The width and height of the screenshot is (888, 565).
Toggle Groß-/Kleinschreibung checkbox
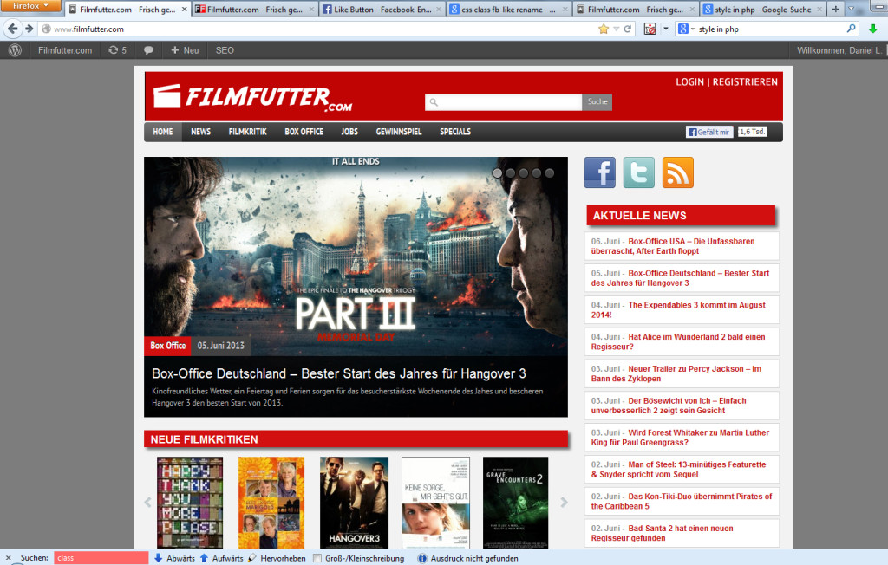[317, 558]
